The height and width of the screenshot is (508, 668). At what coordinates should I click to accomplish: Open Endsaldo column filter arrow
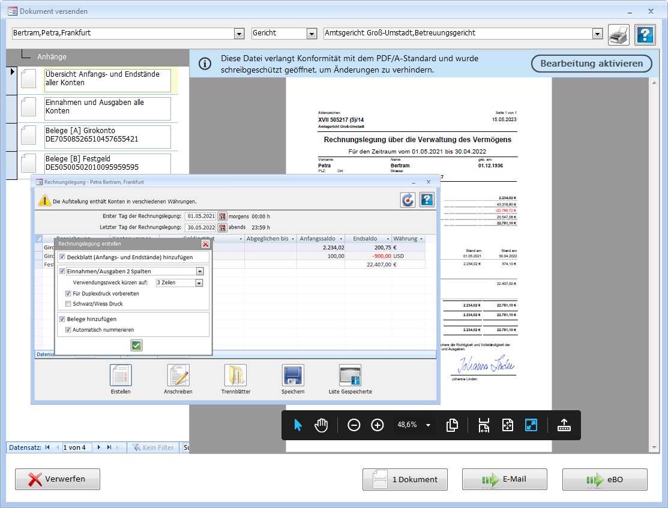click(x=388, y=239)
